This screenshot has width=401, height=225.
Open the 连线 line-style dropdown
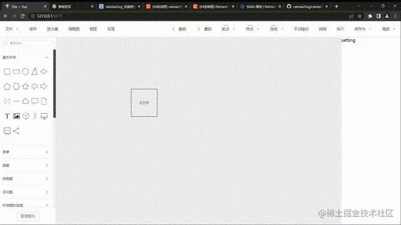pos(276,29)
